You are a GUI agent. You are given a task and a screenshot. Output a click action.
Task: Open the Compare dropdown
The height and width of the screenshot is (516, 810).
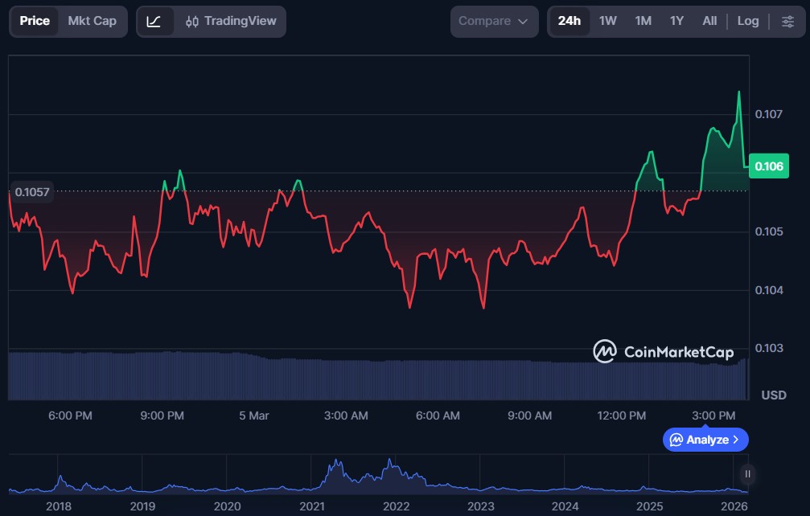click(x=493, y=22)
